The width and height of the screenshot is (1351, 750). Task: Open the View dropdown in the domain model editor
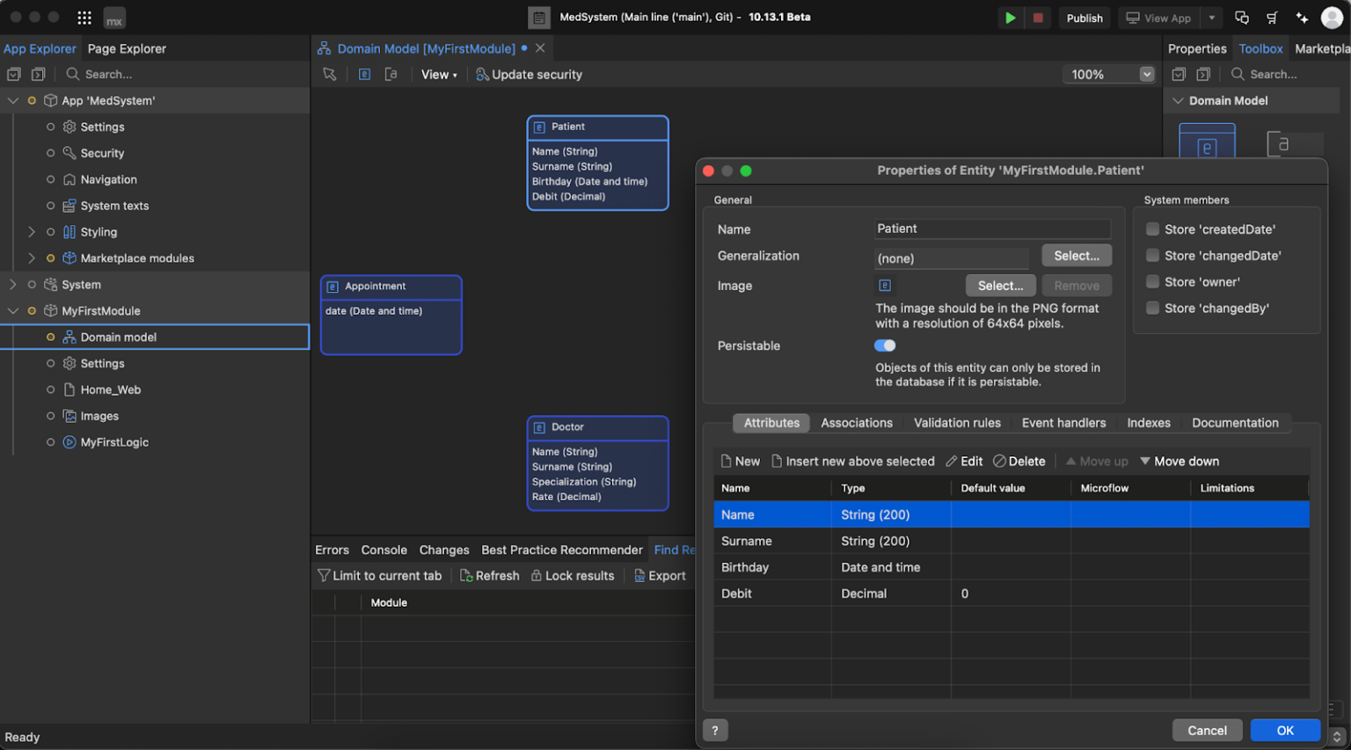(439, 75)
